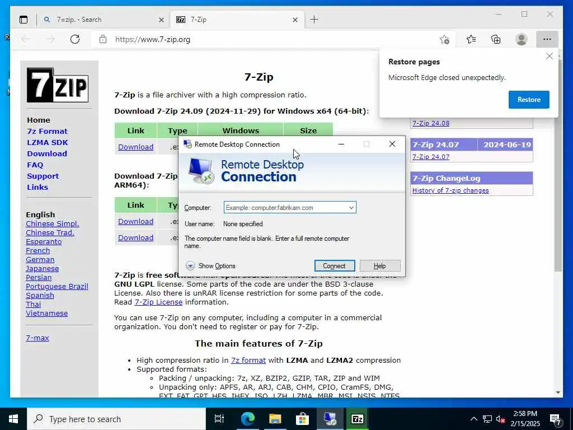View site information lock icon
The width and height of the screenshot is (573, 430).
pyautogui.click(x=103, y=39)
